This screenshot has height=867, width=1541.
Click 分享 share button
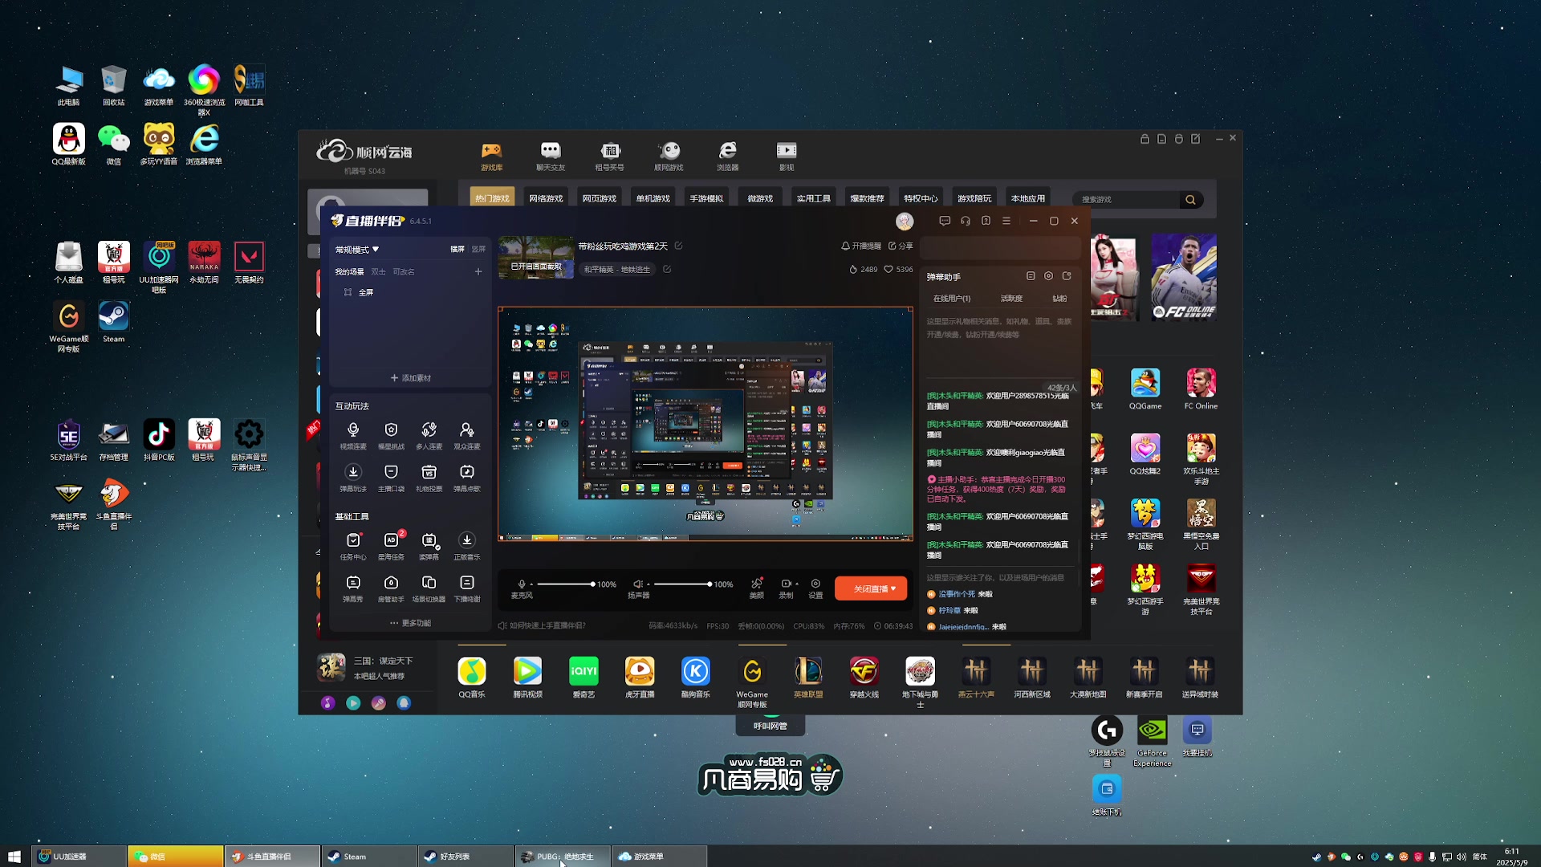coord(901,246)
